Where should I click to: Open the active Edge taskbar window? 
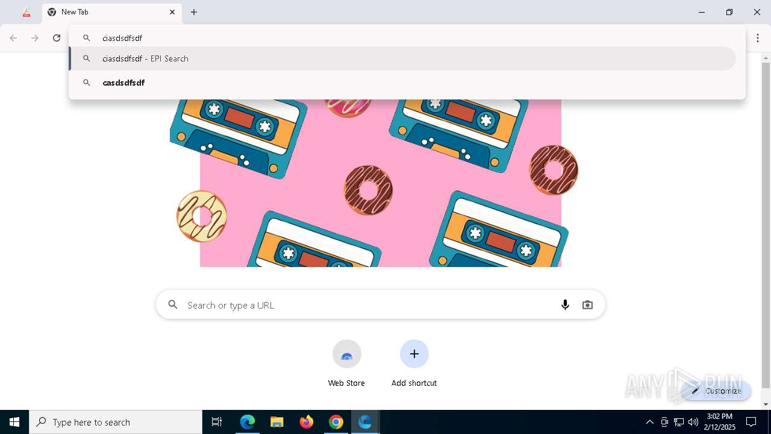coord(365,422)
